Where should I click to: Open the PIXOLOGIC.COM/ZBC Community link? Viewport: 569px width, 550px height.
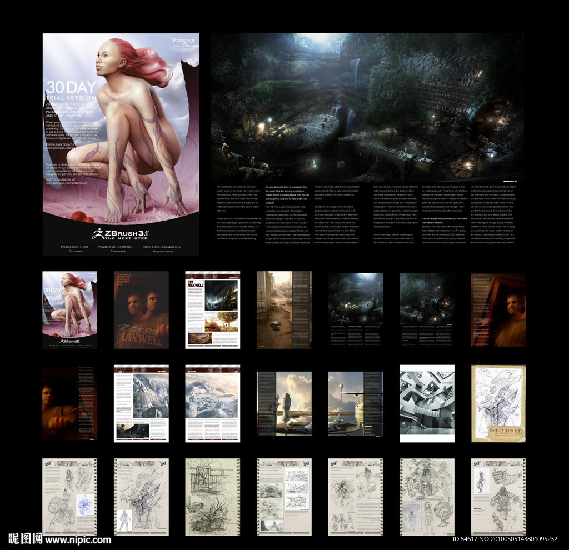pyautogui.click(x=116, y=248)
